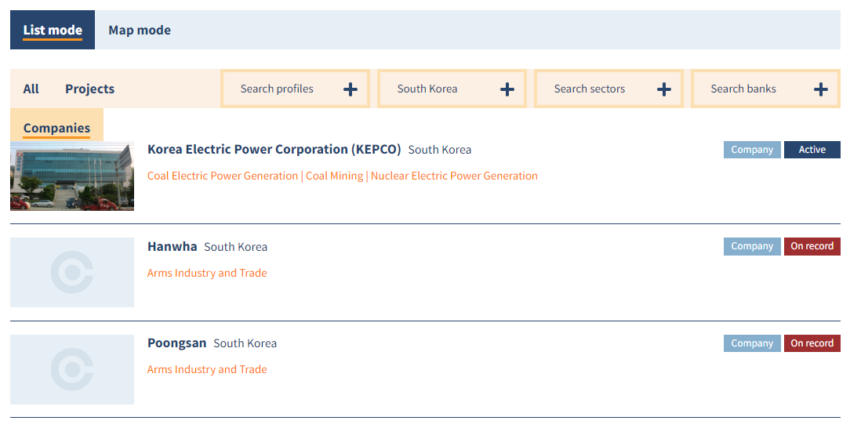Click the Active status badge for KEPCO

(x=812, y=150)
